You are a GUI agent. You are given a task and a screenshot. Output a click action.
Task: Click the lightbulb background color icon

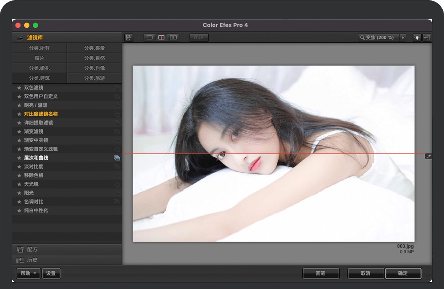tap(417, 38)
